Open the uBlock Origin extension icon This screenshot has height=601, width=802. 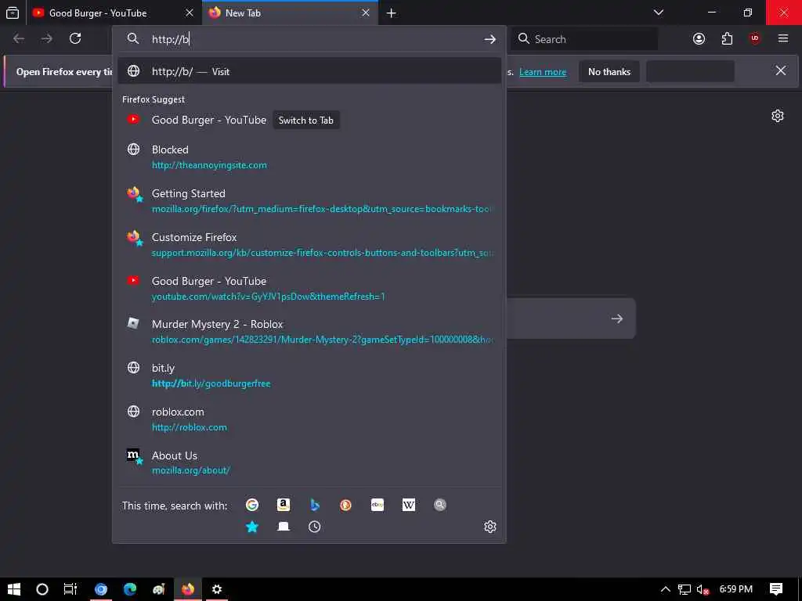coord(754,38)
